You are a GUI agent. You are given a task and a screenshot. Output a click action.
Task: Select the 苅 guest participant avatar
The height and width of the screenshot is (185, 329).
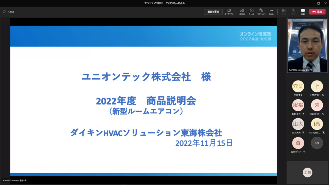click(317, 105)
